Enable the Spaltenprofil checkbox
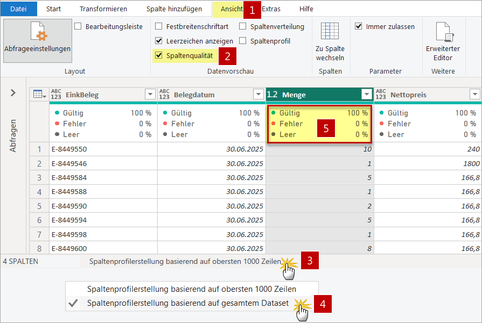This screenshot has width=482, height=323. (x=243, y=41)
